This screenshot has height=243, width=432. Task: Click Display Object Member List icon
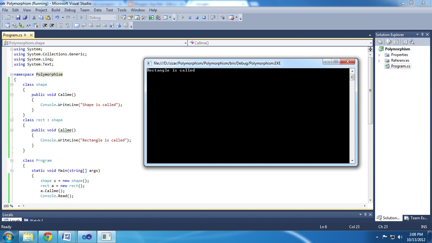coord(7,25)
